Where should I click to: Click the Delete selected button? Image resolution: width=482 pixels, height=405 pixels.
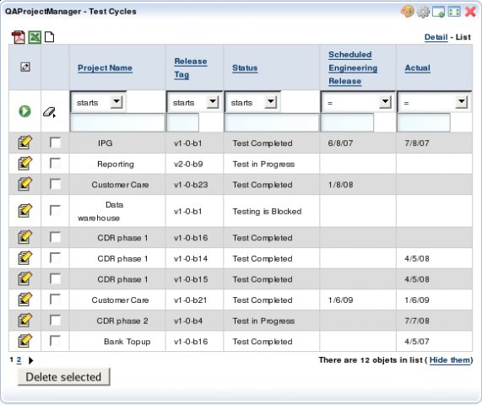point(63,377)
